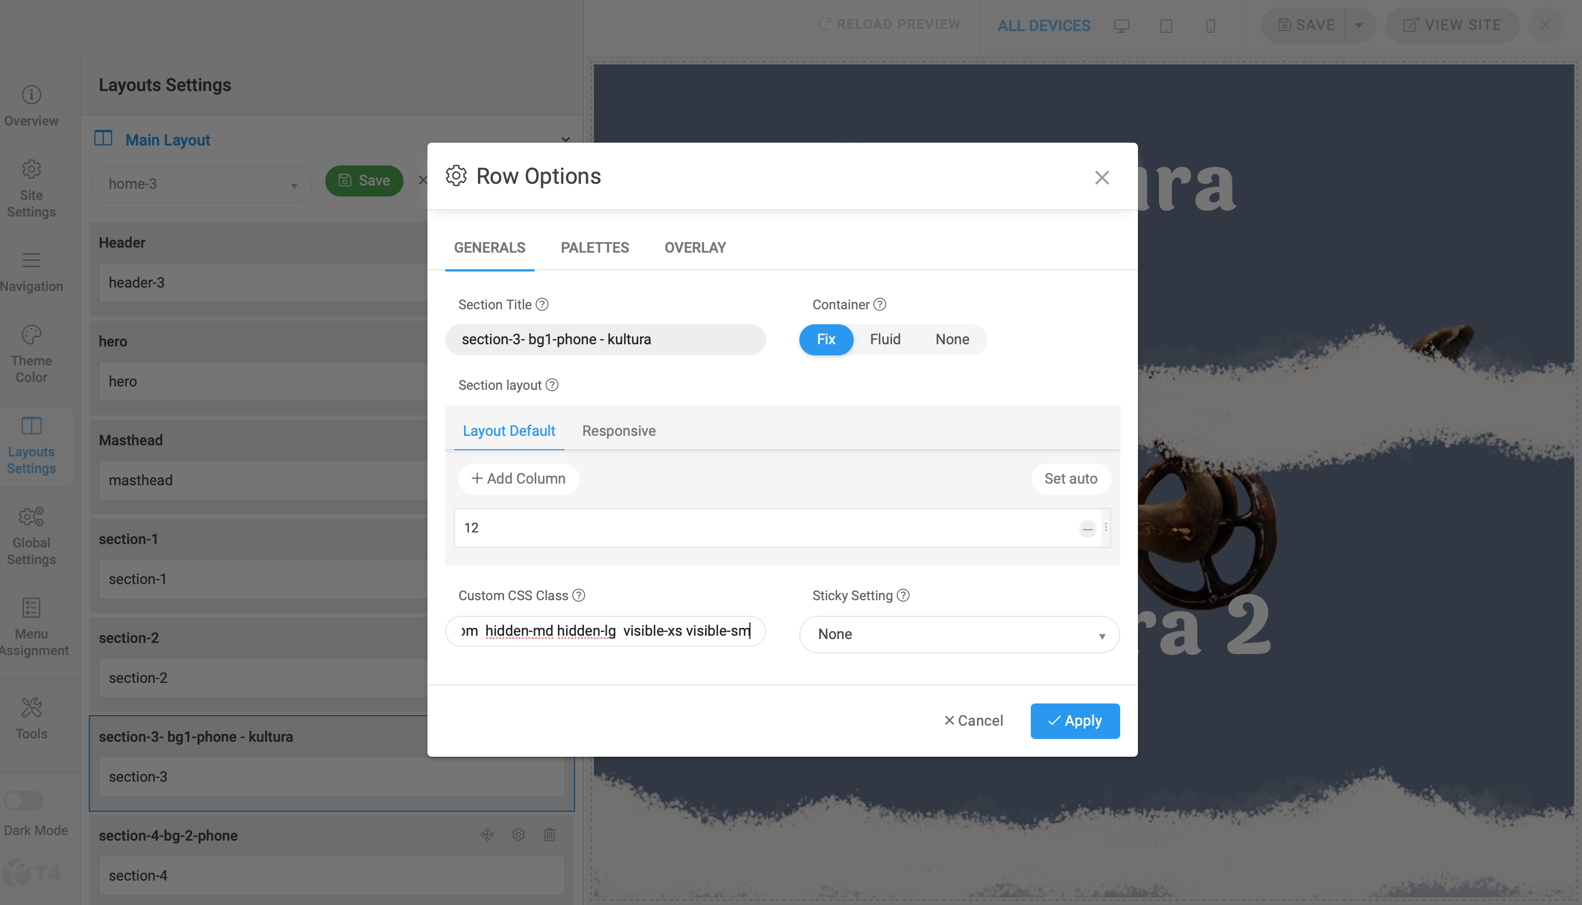Click the Apply button
The image size is (1582, 905).
(1074, 721)
